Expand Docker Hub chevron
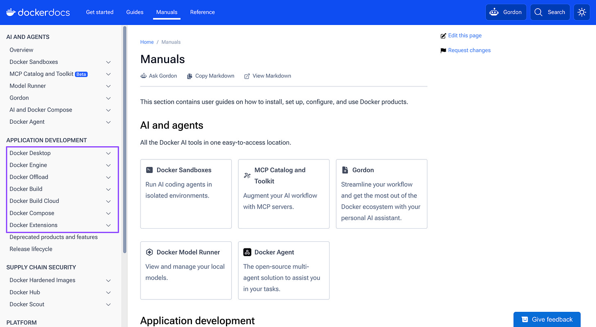 (x=108, y=292)
